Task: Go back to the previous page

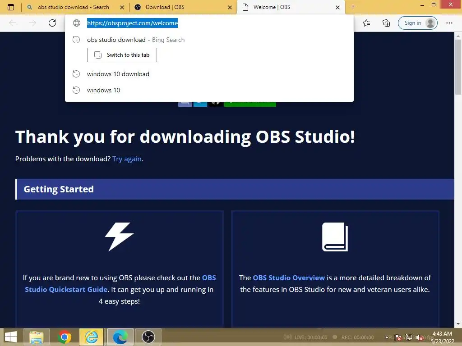Action: pyautogui.click(x=13, y=23)
